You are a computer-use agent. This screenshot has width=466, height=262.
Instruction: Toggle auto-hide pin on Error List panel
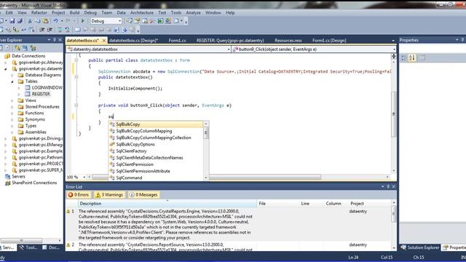coord(388,186)
